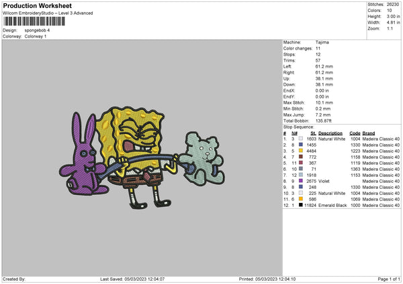Click the SpongeBob embroidery design preview
The height and width of the screenshot is (284, 403).
point(142,157)
